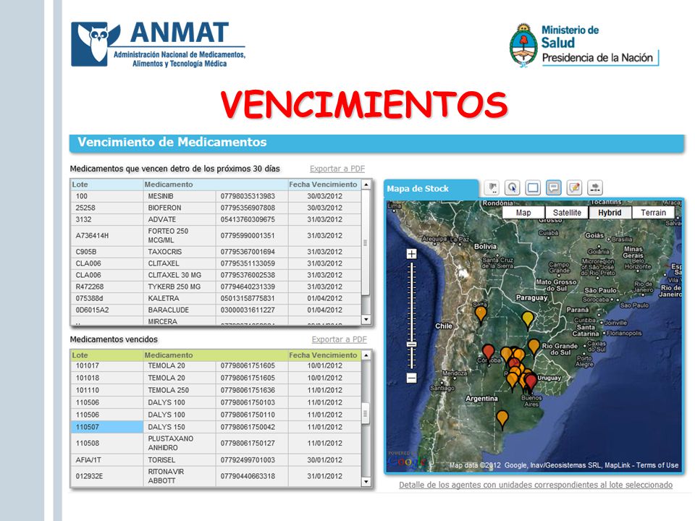
Task: Click the expired medications scrollbar thumb
Action: tap(366, 413)
